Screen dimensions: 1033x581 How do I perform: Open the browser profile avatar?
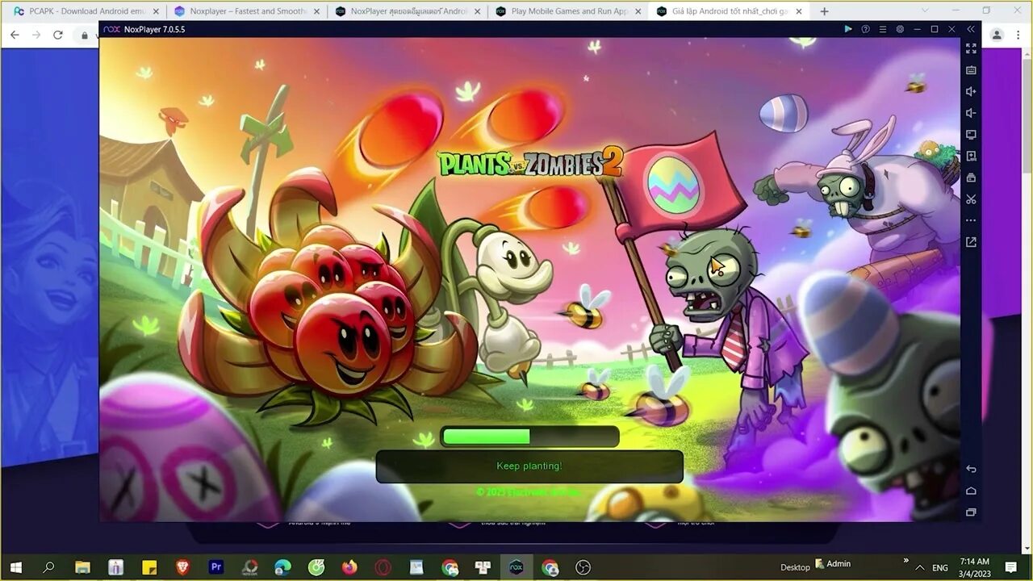coord(997,35)
